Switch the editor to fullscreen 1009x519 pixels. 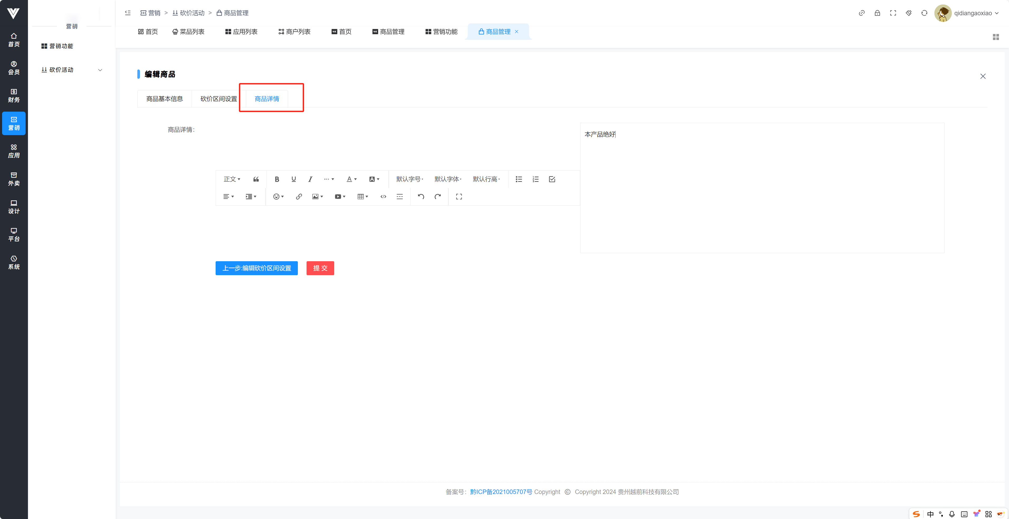(459, 196)
